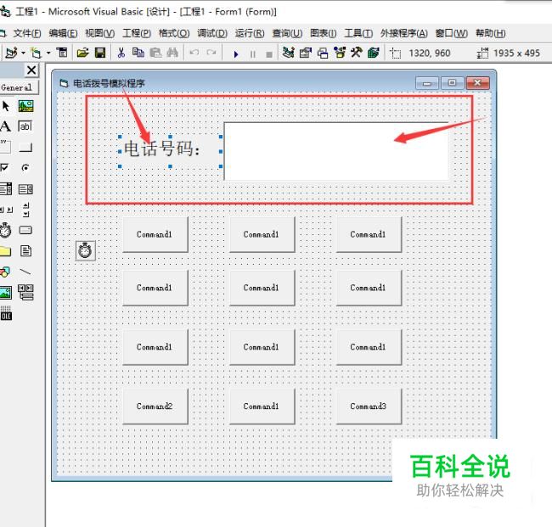Open the 编辑(E) menu
The height and width of the screenshot is (527, 552).
click(x=63, y=33)
